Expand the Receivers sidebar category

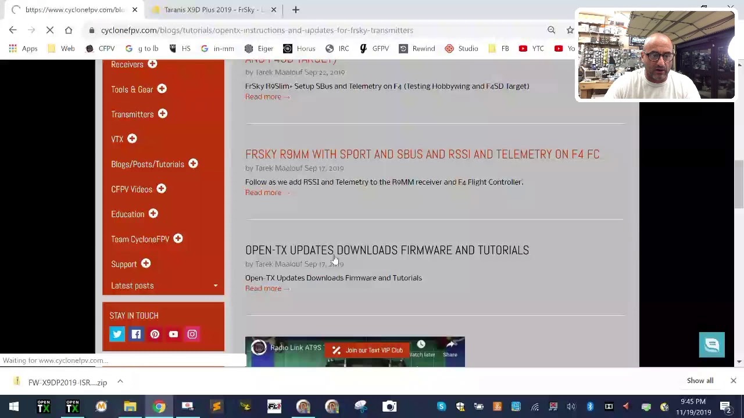tap(152, 64)
